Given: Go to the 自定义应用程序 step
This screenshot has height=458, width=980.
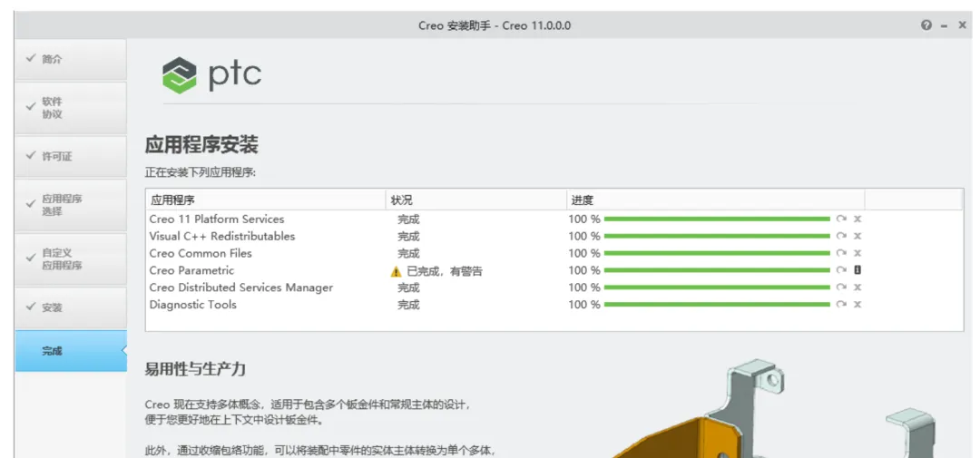Looking at the screenshot, I should click(x=71, y=259).
